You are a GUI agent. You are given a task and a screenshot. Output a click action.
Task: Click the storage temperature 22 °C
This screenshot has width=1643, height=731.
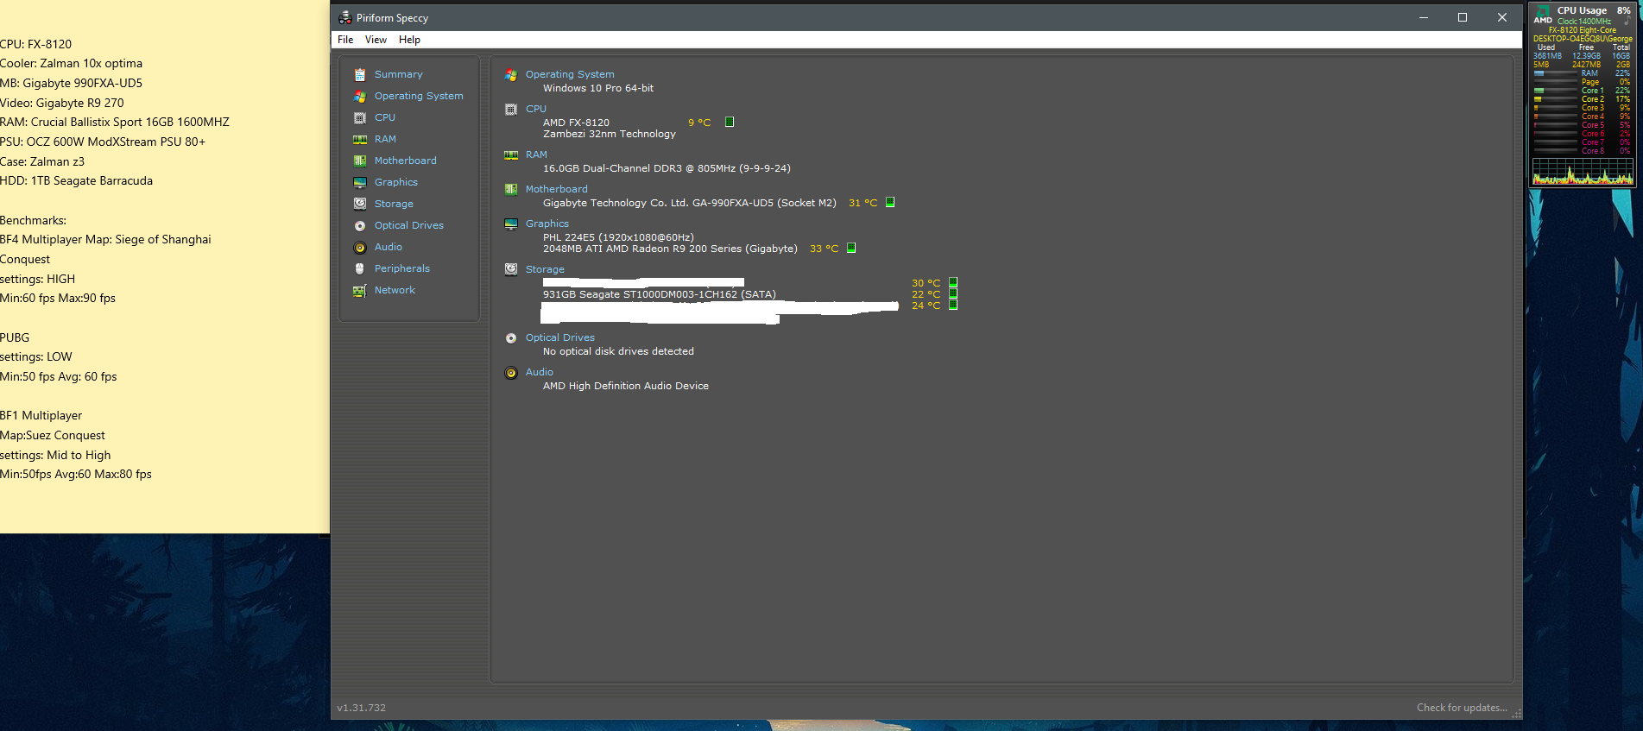[x=926, y=294]
